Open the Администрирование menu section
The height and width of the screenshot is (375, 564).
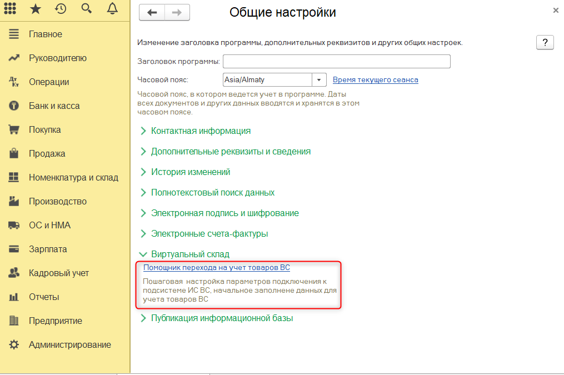69,345
